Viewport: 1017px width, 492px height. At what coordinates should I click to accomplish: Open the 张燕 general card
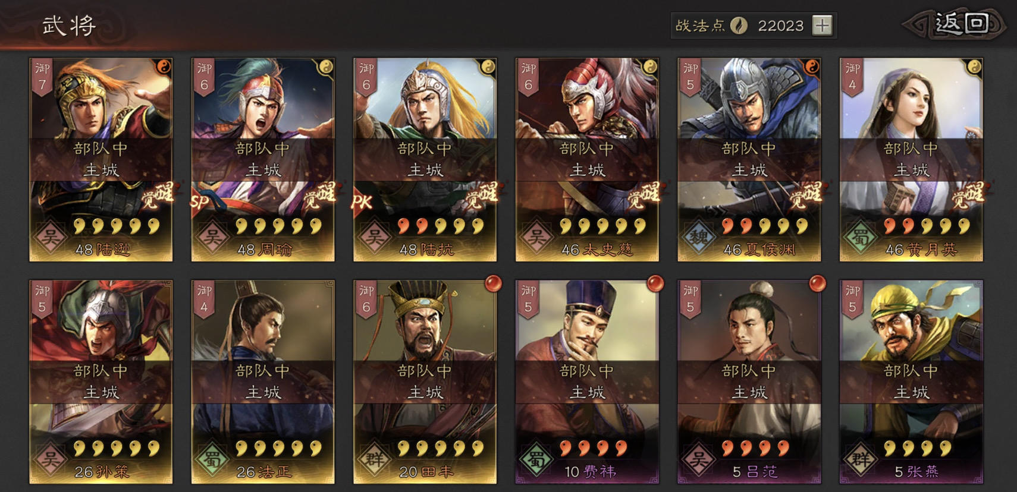point(911,381)
